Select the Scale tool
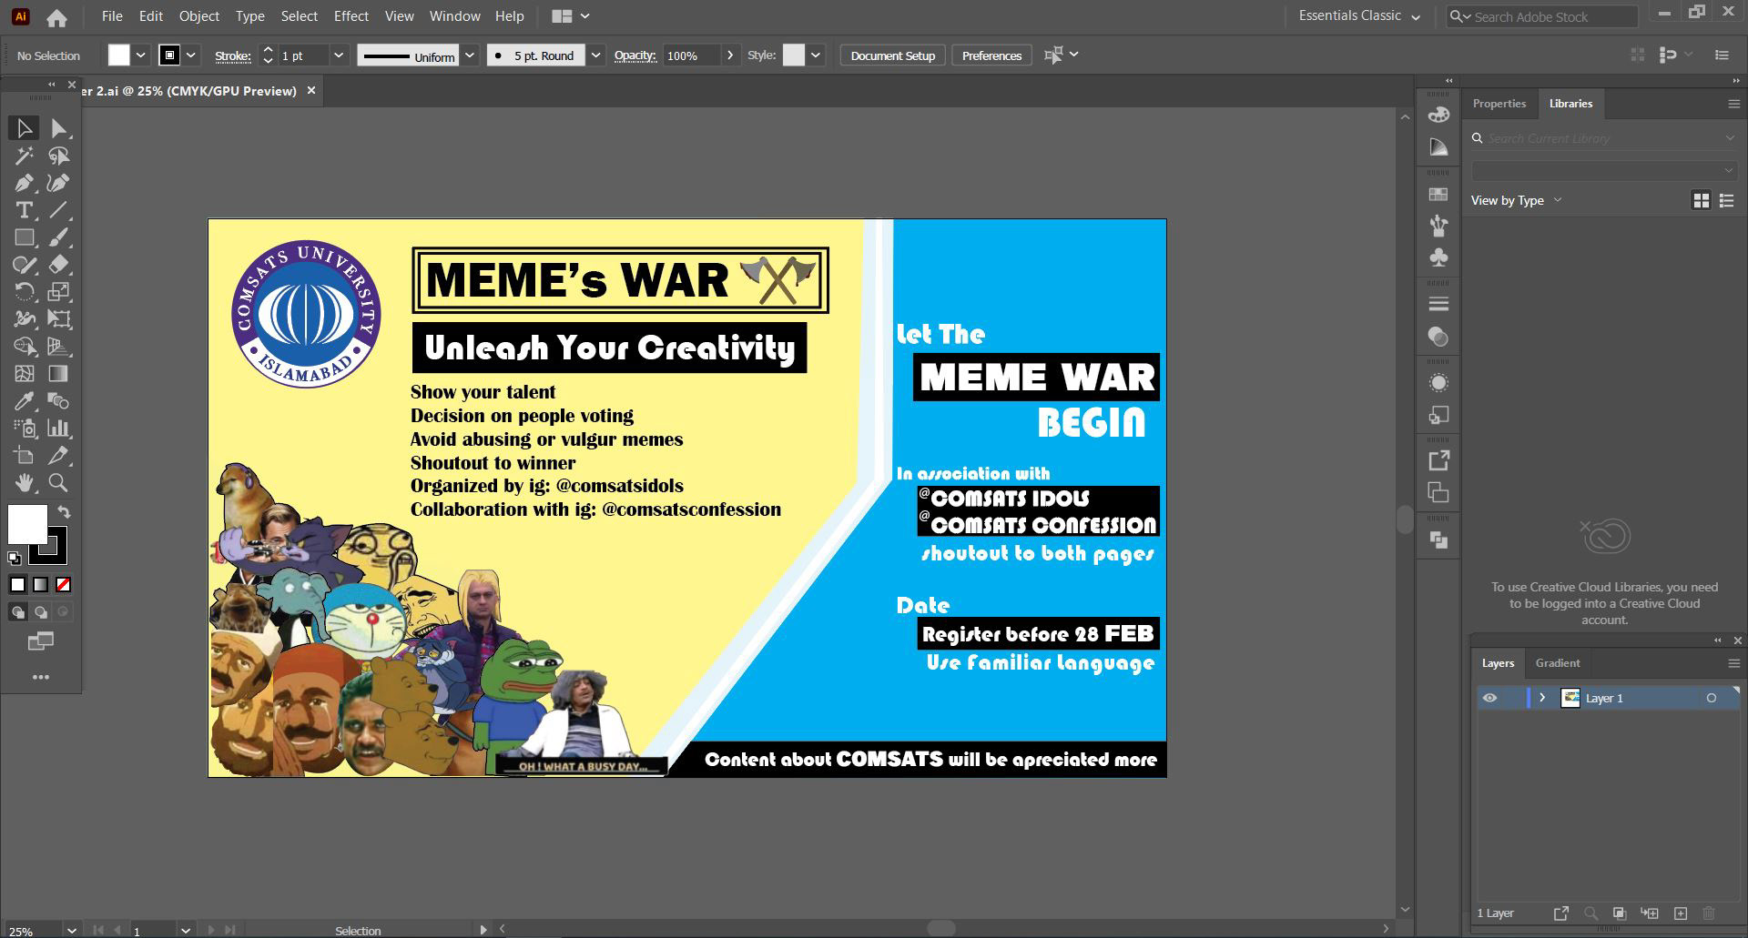The height and width of the screenshot is (938, 1748). tap(58, 292)
